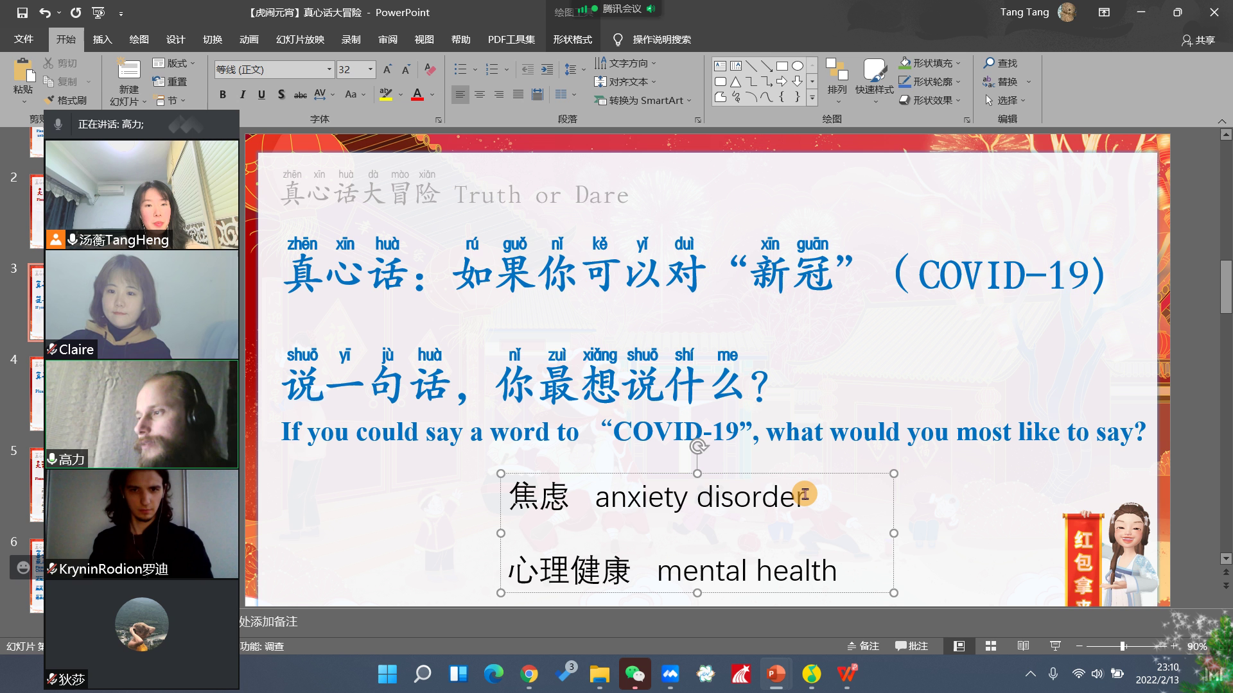Start slideshow from status bar icon
The width and height of the screenshot is (1233, 693).
[1055, 646]
